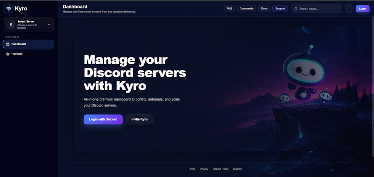This screenshot has width=374, height=177.
Task: Click the Kyro brand name text
Action: point(21,9)
